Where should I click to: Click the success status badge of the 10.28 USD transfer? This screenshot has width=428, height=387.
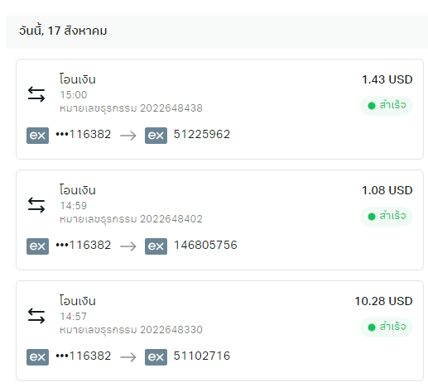click(387, 327)
